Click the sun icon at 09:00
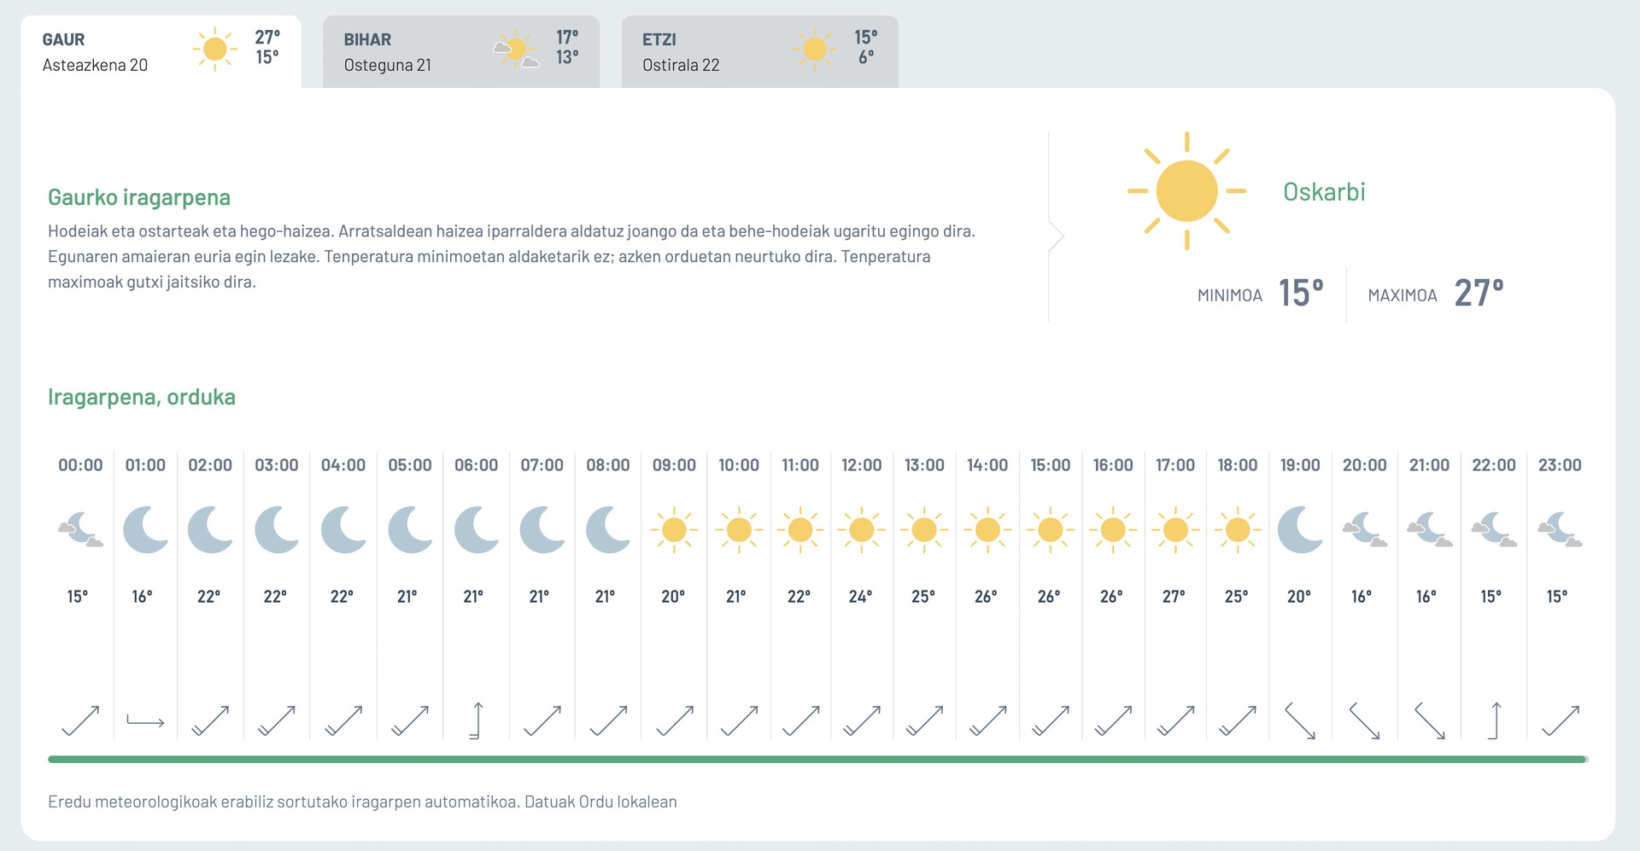This screenshot has width=1640, height=851. pos(674,530)
